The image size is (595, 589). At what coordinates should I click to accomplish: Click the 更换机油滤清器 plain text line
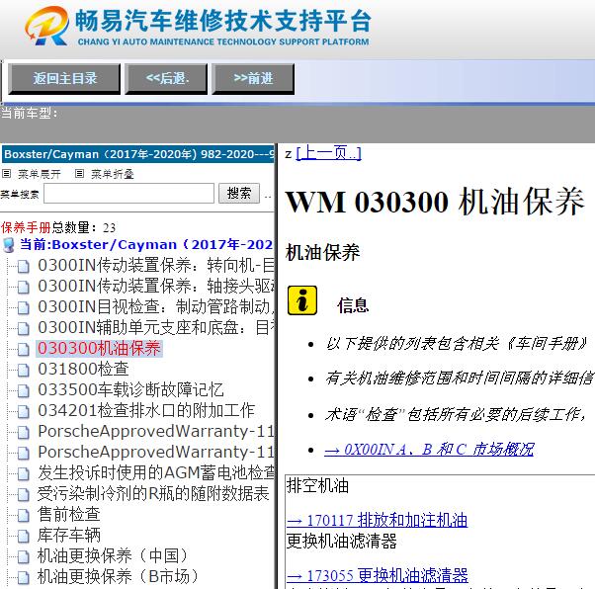(342, 541)
